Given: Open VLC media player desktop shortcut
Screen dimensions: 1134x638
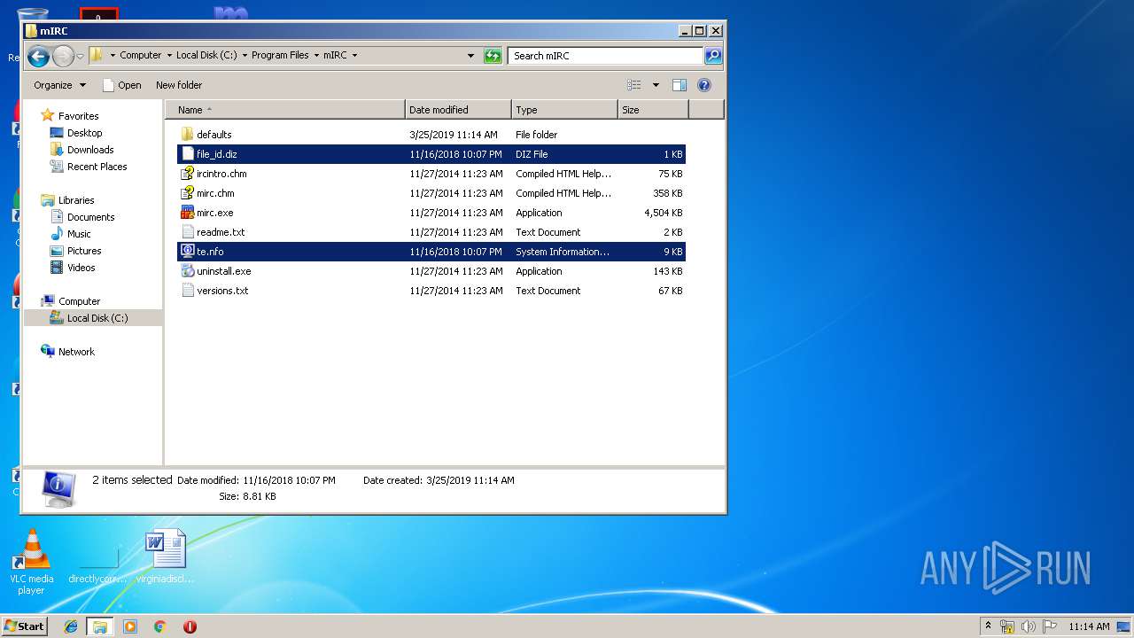Looking at the screenshot, I should click(x=31, y=562).
